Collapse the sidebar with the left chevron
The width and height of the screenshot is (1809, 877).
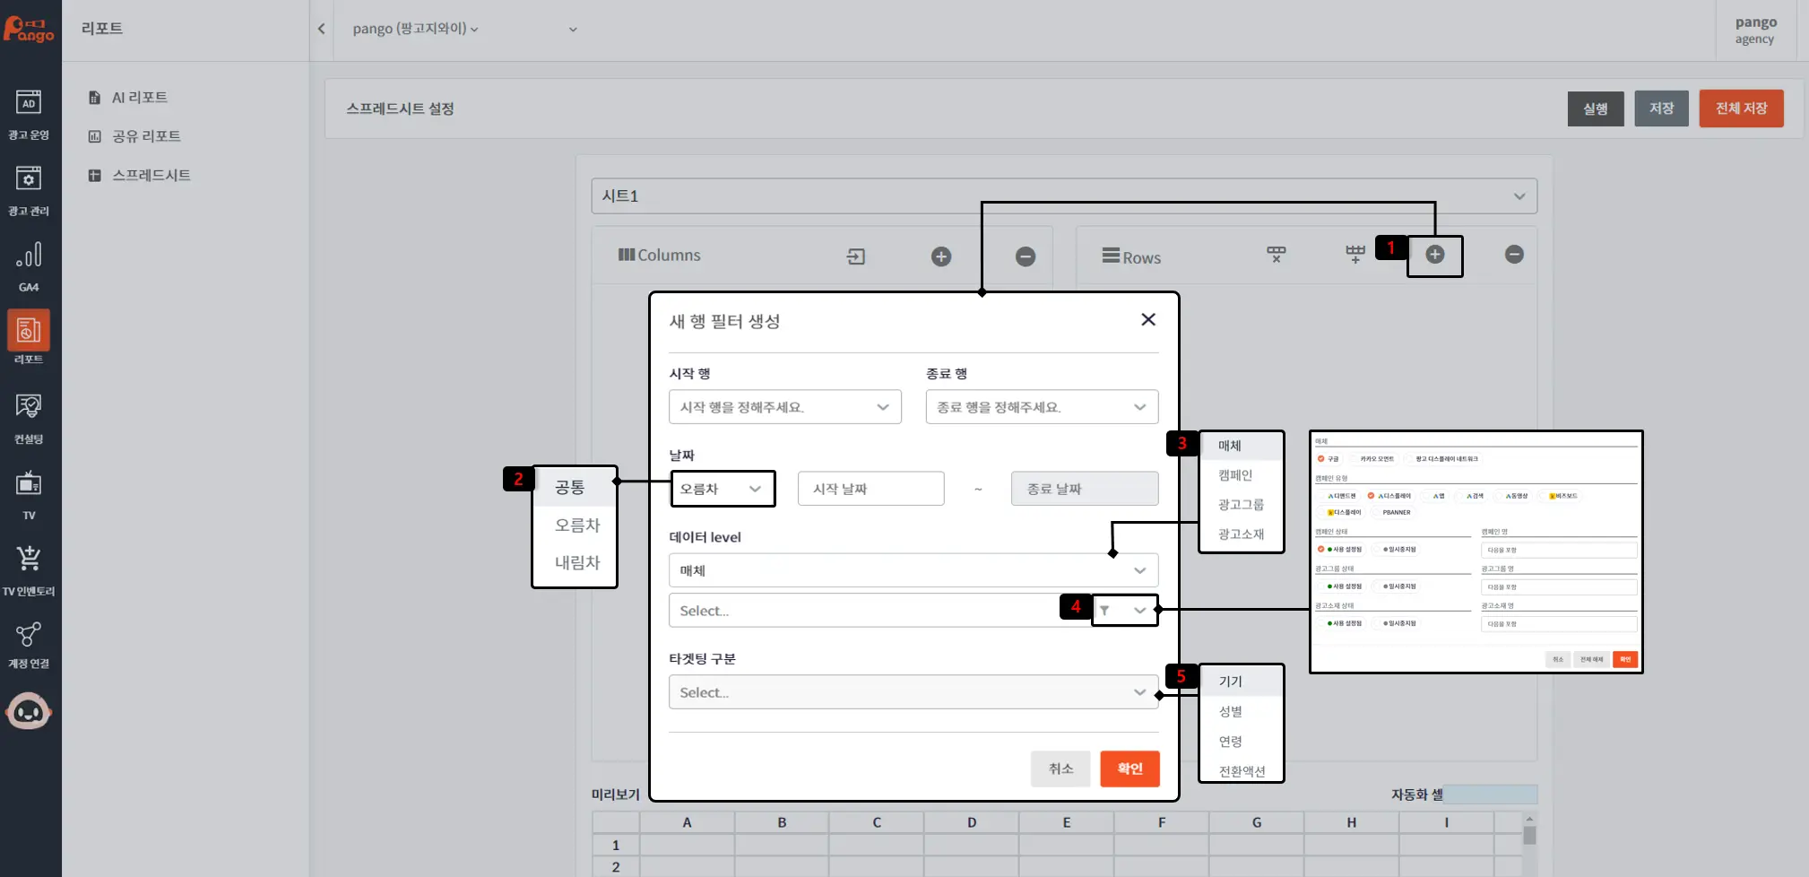321,29
